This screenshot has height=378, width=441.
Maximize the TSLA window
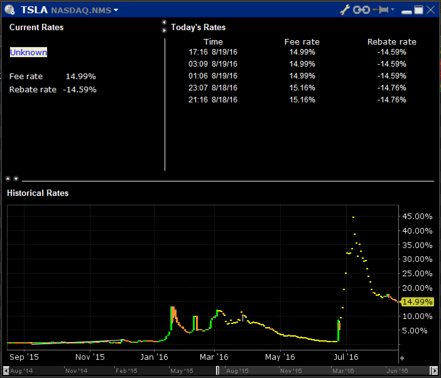click(419, 10)
